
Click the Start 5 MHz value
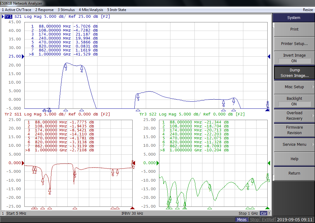coord(16,214)
